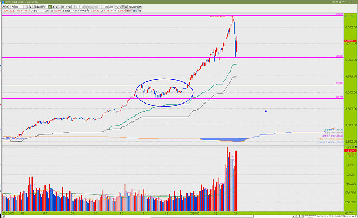Click the window title bar link icon
This screenshot has width=358, height=218.
[x=337, y=2]
